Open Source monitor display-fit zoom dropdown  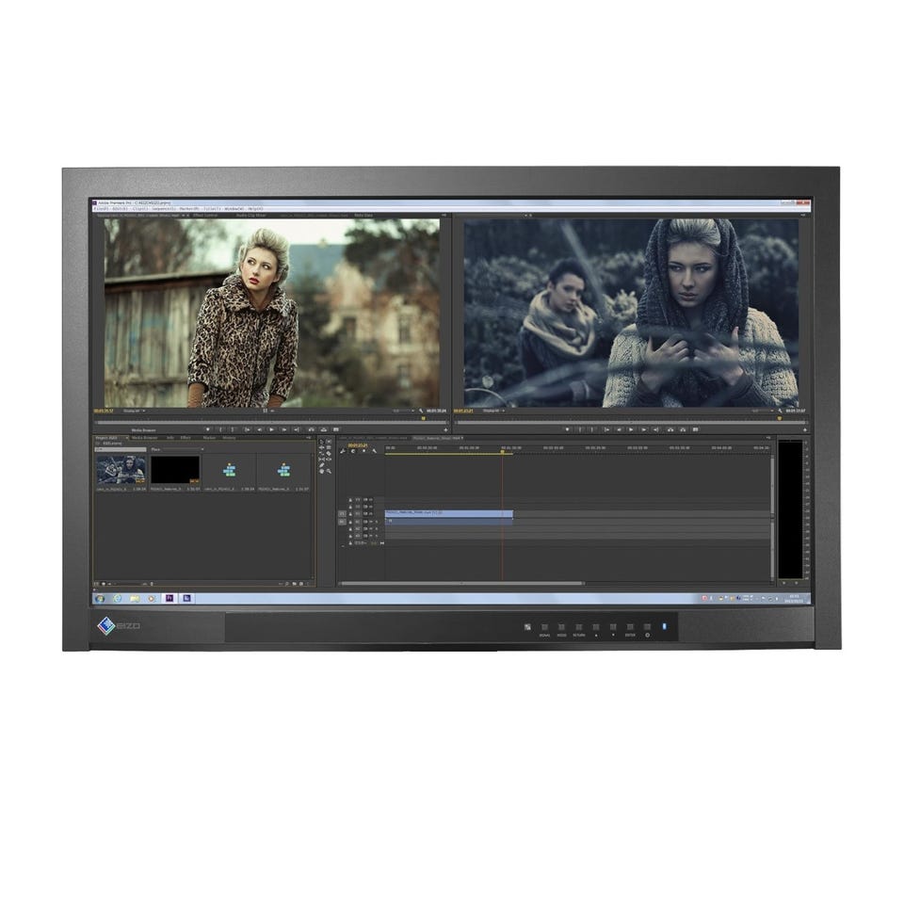[x=134, y=412]
